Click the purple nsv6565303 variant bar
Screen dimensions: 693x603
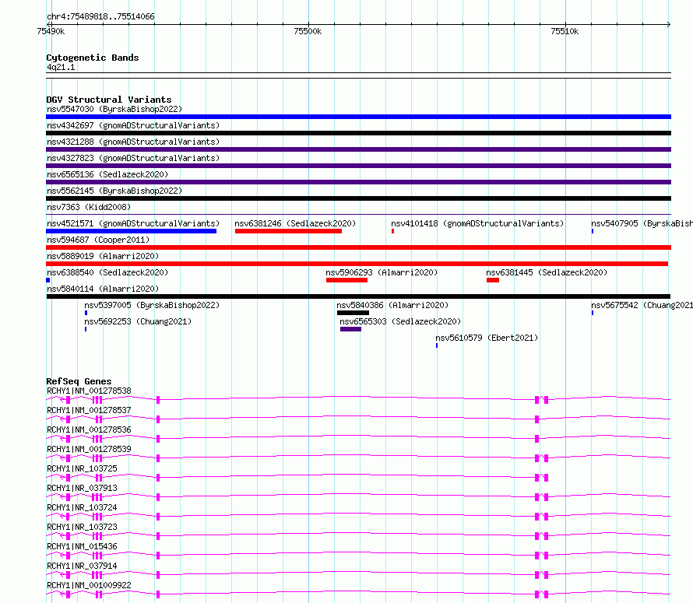click(351, 329)
